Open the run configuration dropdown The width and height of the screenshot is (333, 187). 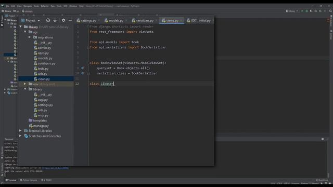292,11
